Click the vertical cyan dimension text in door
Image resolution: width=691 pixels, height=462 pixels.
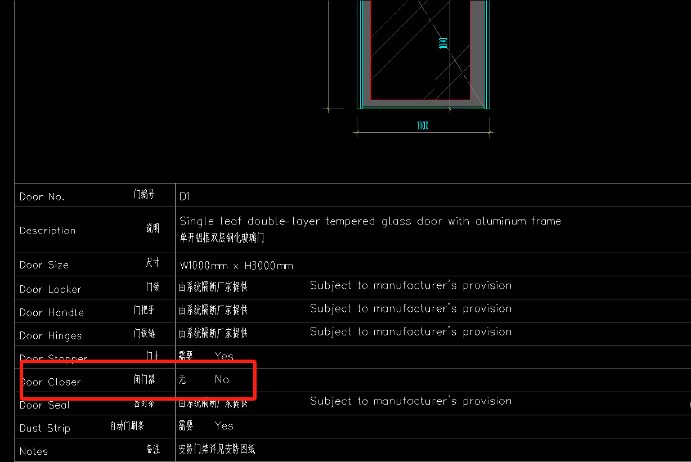coord(443,43)
